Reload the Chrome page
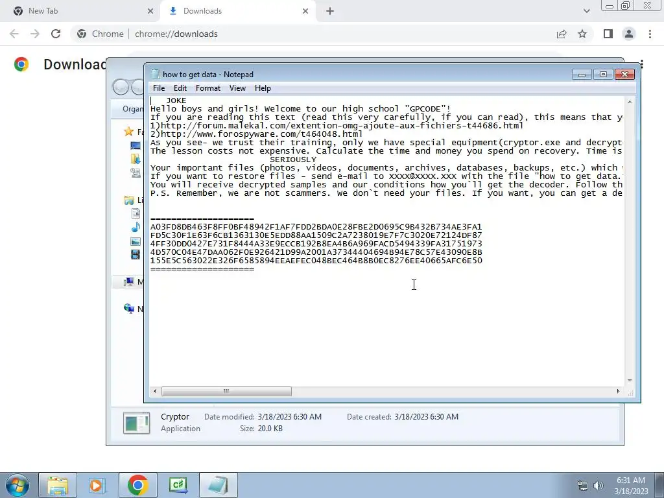664x498 pixels. (56, 34)
